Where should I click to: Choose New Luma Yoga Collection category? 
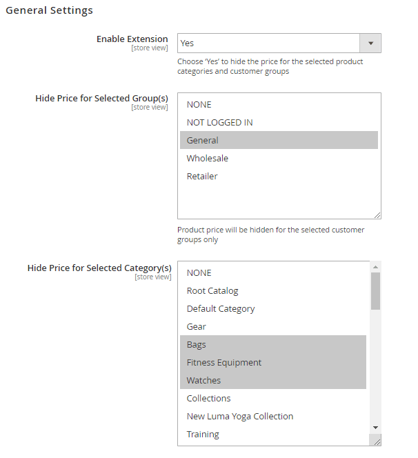(240, 417)
